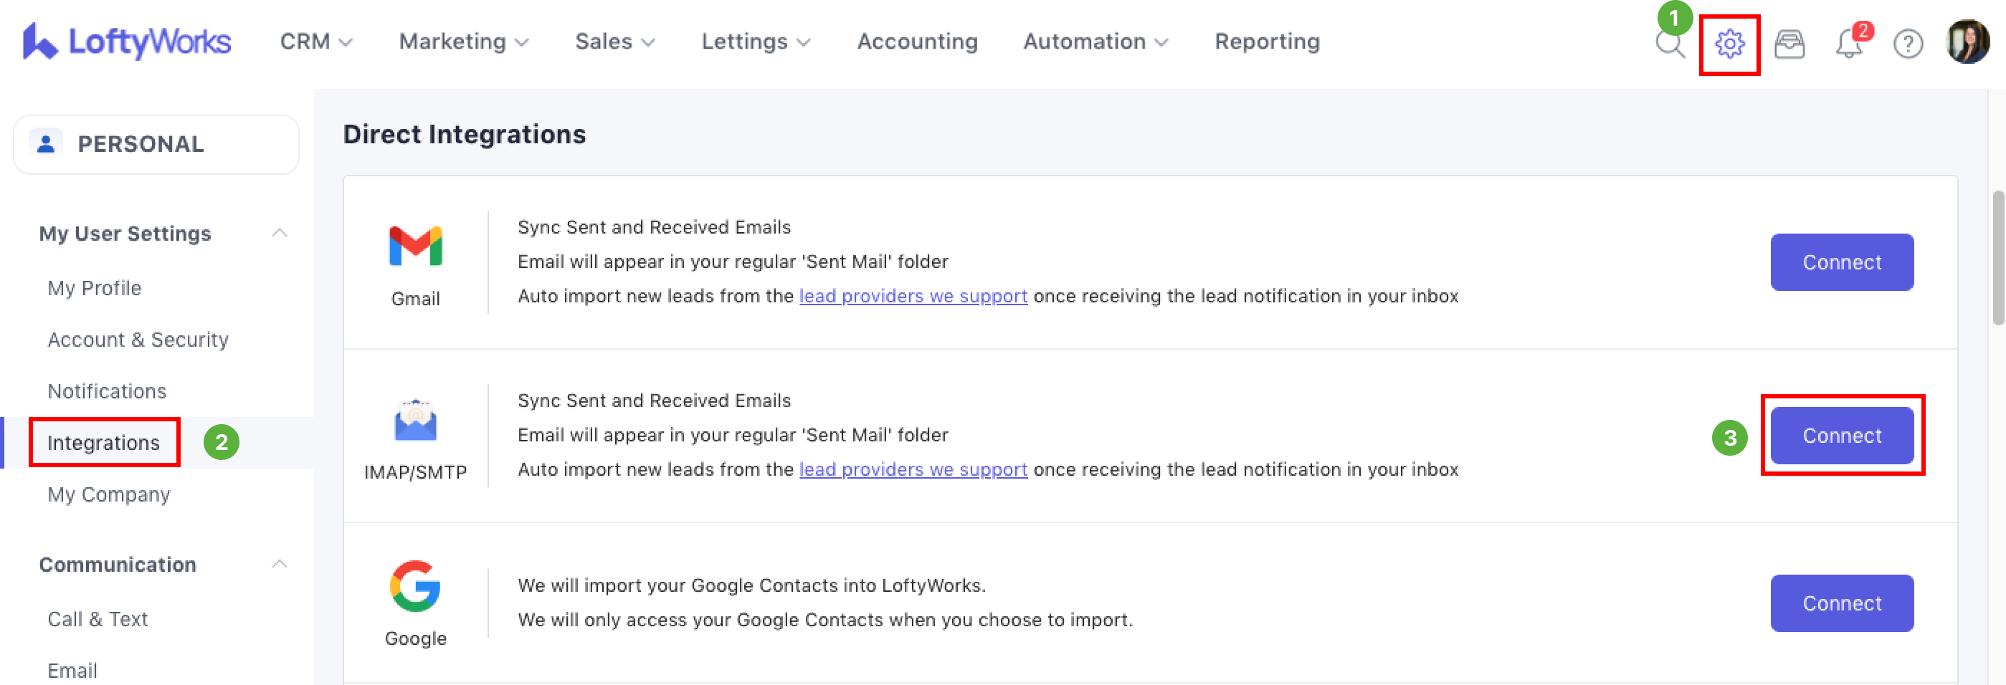Viewport: 2006px width, 685px height.
Task: Collapse the My User Settings section
Action: tap(280, 234)
